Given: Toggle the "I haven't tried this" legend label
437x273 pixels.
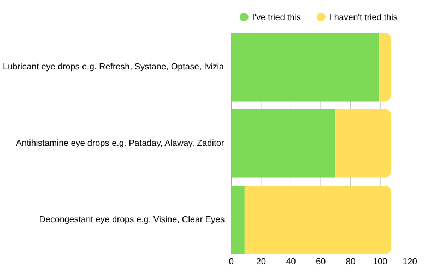Looking at the screenshot, I should (x=363, y=17).
